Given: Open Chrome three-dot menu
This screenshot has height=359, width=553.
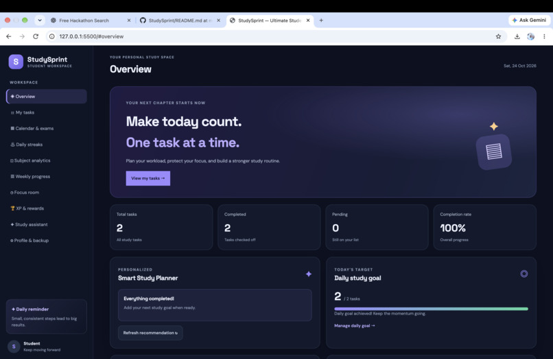Looking at the screenshot, I should (544, 36).
